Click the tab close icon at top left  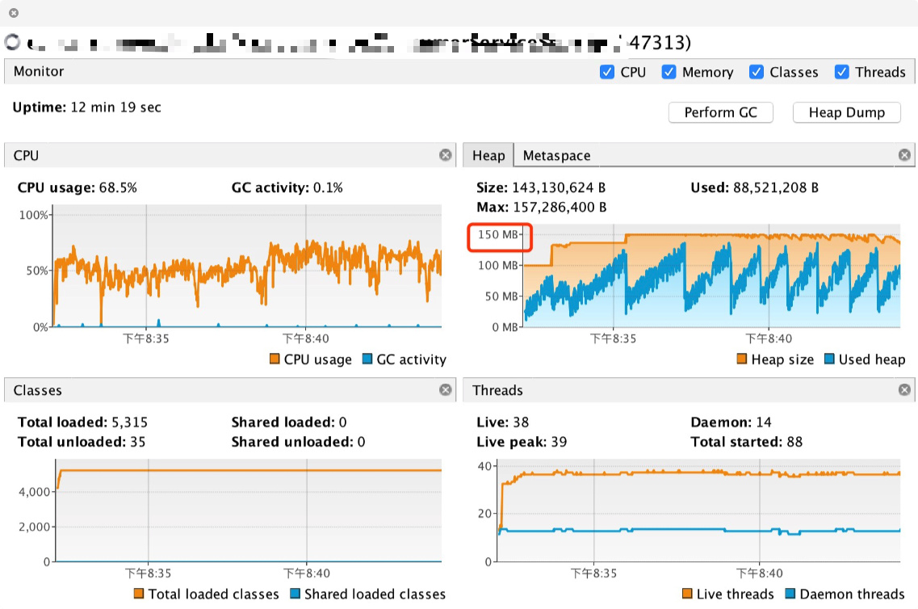14,12
